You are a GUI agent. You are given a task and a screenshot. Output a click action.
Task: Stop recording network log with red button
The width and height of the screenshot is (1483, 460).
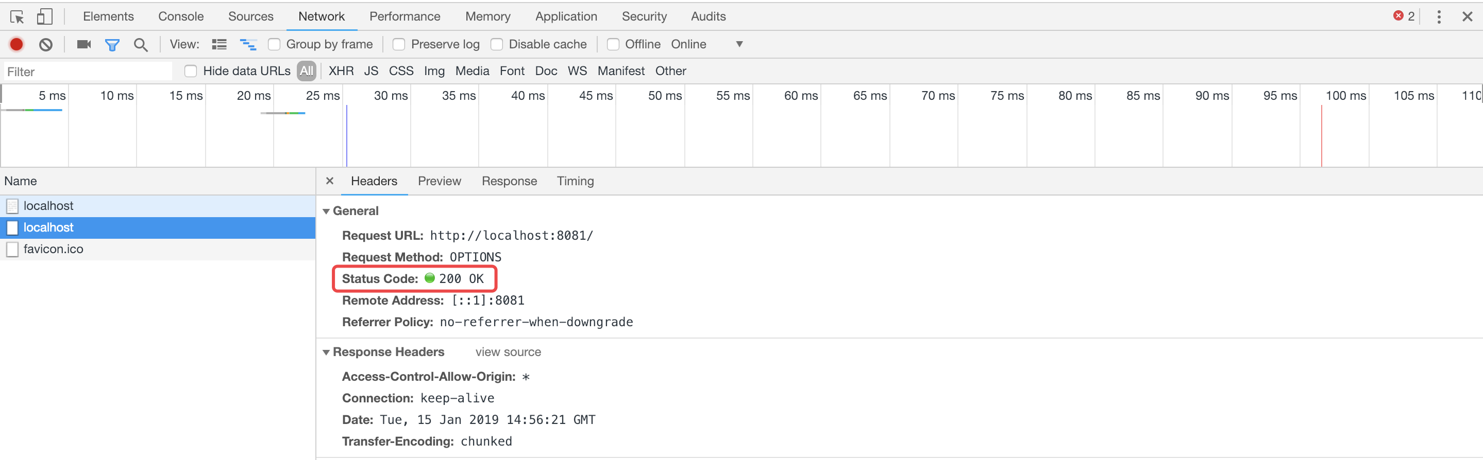pos(16,44)
